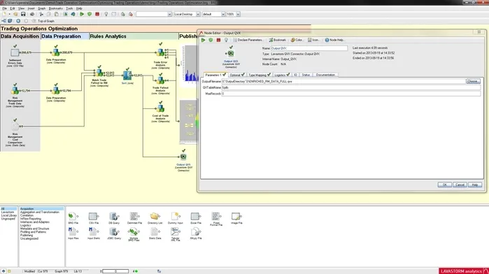Run node with the Node Editor green play icon
The image size is (489, 274).
point(203,40)
